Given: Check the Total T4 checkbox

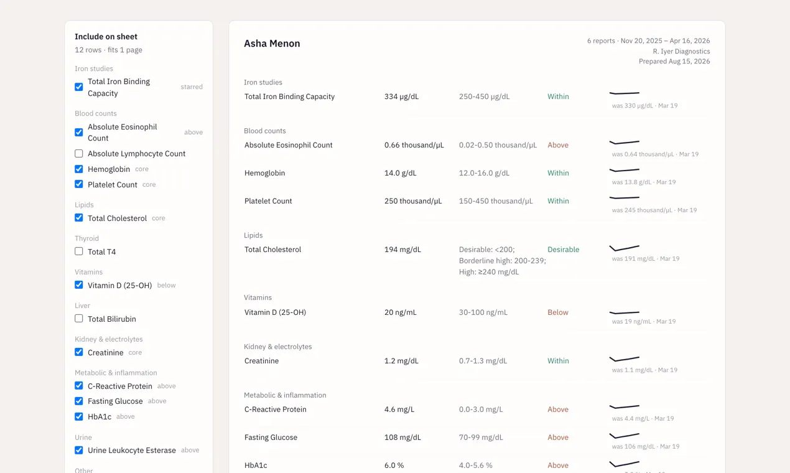Looking at the screenshot, I should point(79,252).
